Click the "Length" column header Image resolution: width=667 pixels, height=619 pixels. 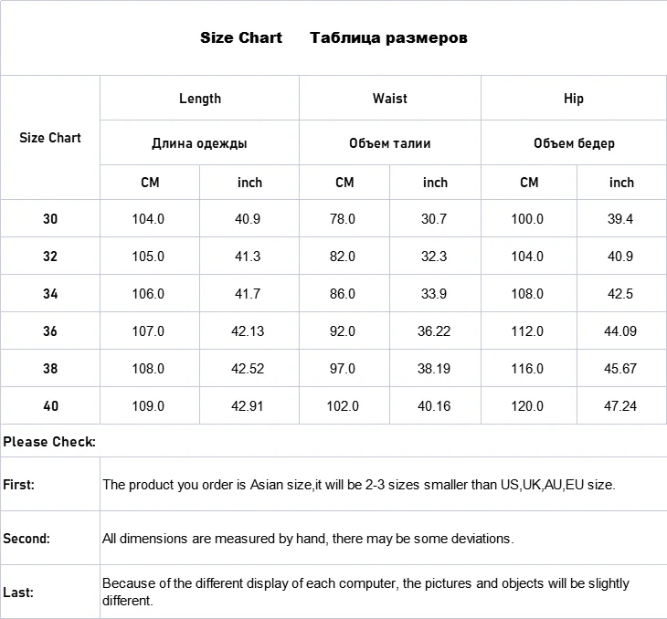(x=200, y=99)
